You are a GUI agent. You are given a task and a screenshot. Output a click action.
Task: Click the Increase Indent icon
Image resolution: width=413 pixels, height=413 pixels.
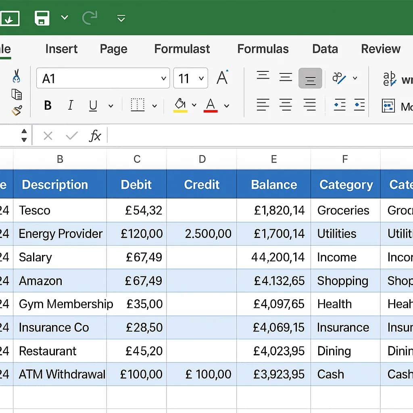(x=359, y=104)
